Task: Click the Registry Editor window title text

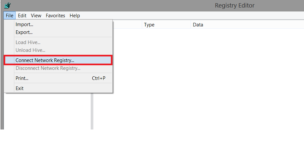Action: tap(234, 6)
